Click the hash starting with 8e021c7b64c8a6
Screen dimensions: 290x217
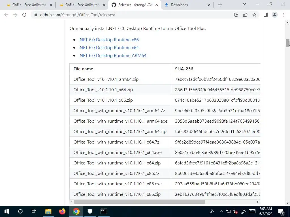point(217,152)
